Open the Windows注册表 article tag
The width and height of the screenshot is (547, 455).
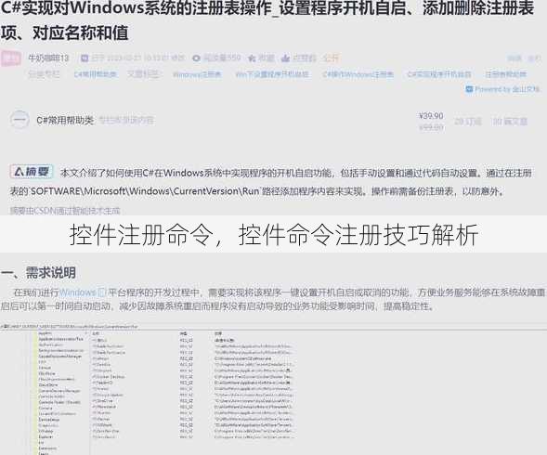[x=197, y=74]
